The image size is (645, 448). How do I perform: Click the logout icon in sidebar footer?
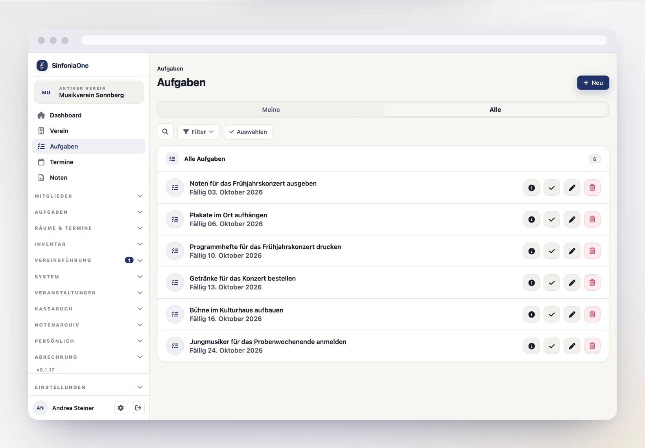[138, 408]
